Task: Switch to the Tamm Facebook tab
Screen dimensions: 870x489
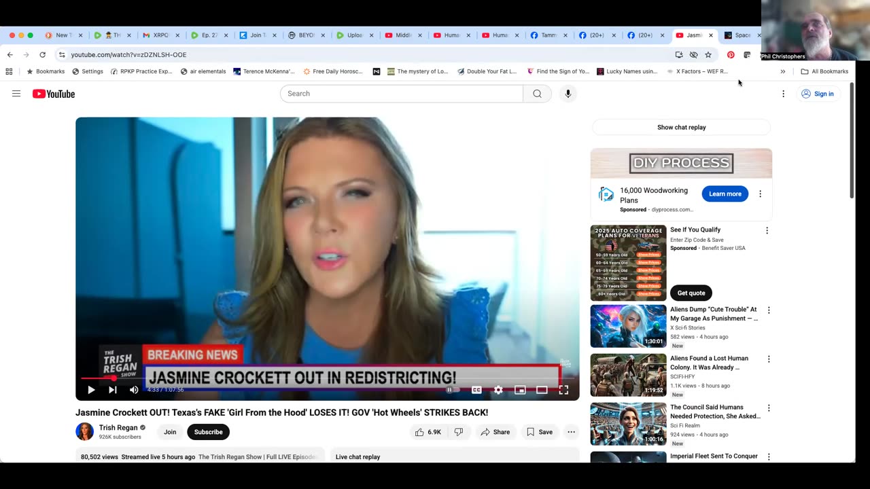Action: 549,35
